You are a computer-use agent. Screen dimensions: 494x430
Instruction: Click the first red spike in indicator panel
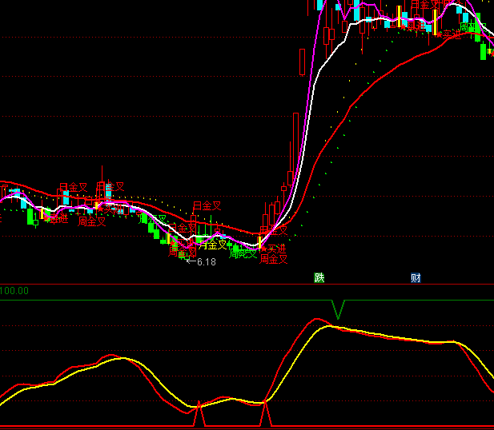pyautogui.click(x=199, y=414)
